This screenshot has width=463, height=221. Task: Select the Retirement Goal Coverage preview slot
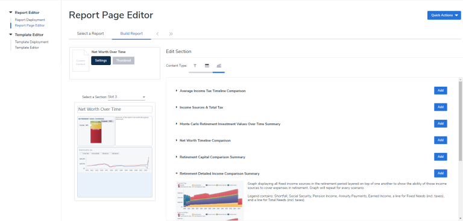96,131
